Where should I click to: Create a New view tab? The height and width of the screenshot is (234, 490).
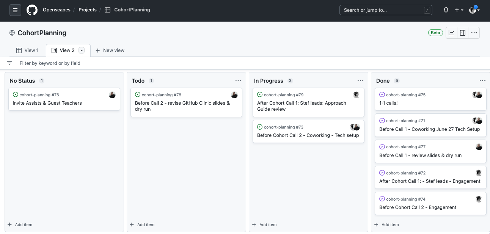pos(110,50)
